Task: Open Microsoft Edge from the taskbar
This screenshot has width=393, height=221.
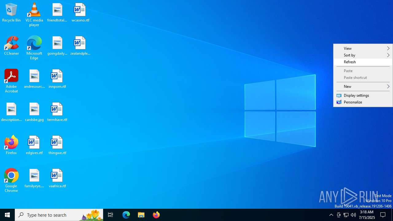Action: click(126, 215)
